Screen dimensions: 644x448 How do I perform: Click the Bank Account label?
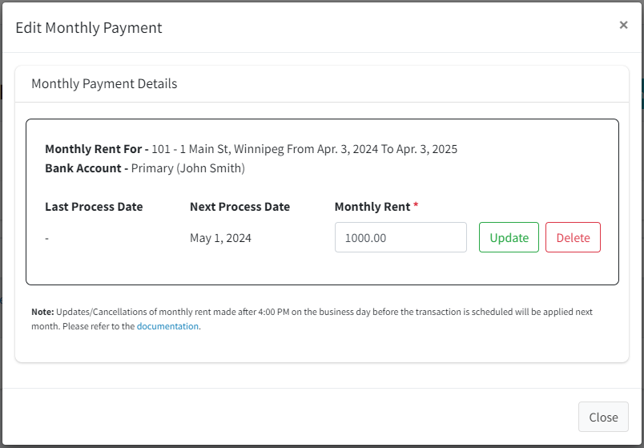tap(87, 168)
